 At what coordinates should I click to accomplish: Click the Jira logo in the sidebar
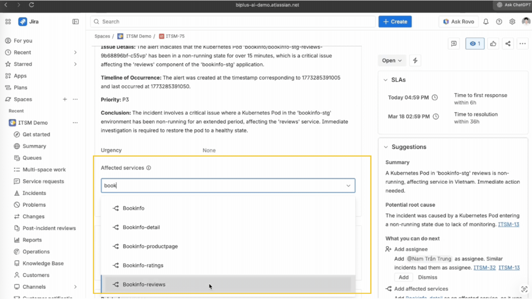pyautogui.click(x=23, y=22)
